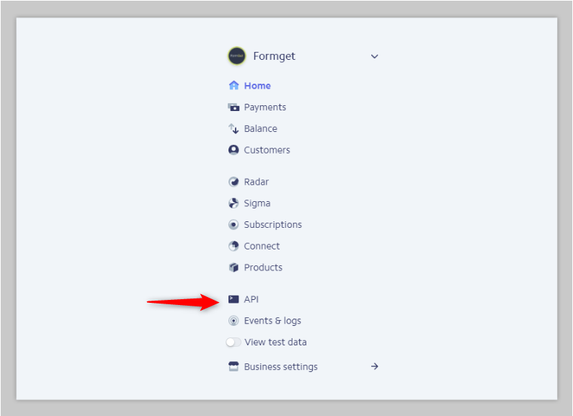The width and height of the screenshot is (573, 416).
Task: Go to Payments menu item
Action: tap(265, 107)
